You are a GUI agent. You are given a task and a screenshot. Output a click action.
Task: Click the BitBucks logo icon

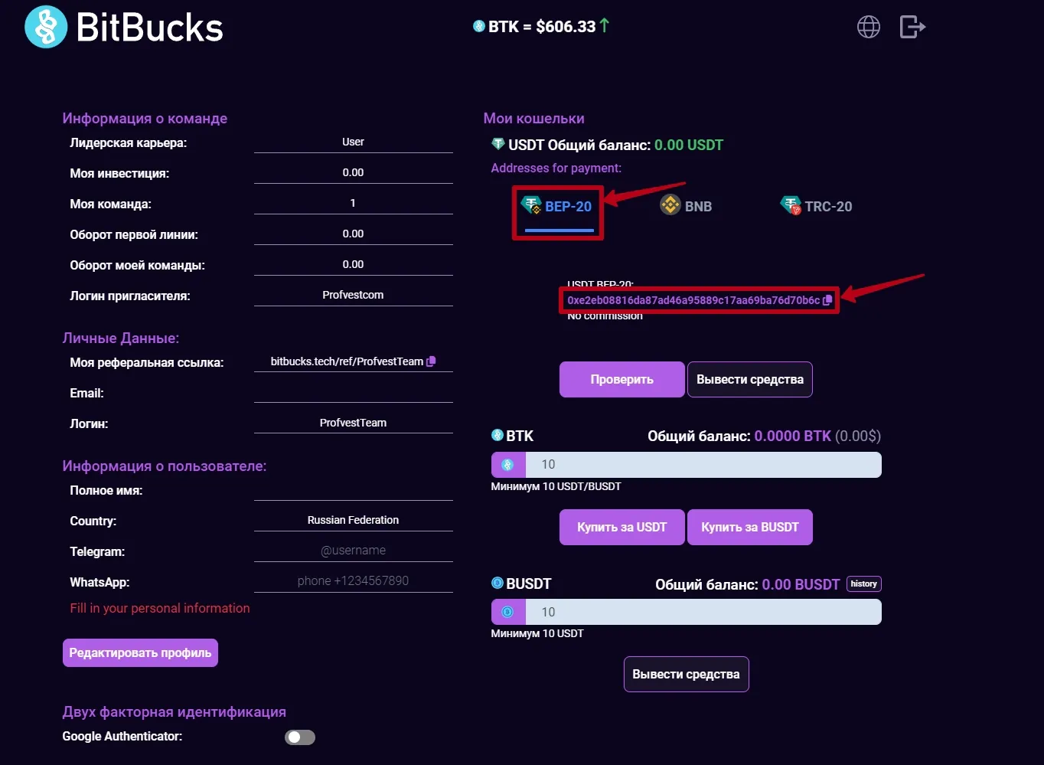46,27
